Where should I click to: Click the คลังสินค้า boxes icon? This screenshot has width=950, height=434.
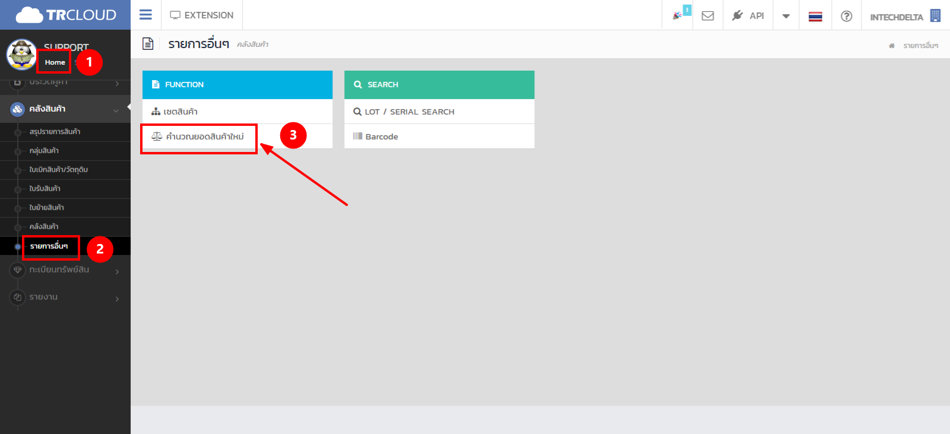coord(17,109)
